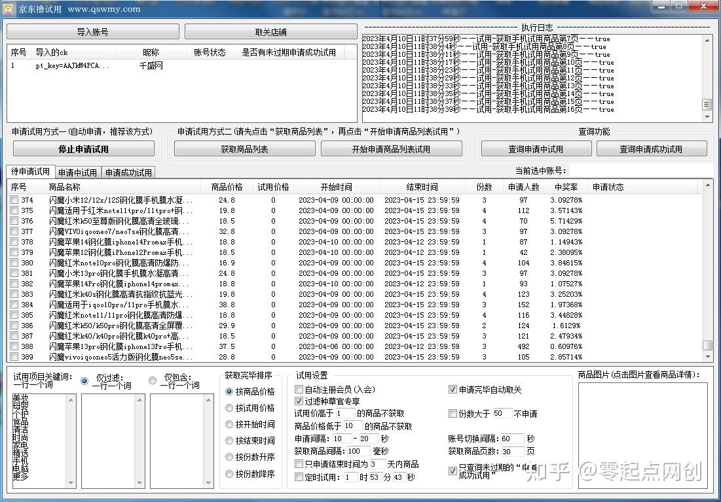Sort by 商品价格 column header
Viewport: 721px width, 502px height.
(227, 187)
